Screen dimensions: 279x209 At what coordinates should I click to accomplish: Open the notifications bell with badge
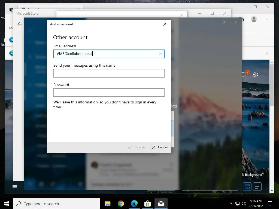coord(244,75)
